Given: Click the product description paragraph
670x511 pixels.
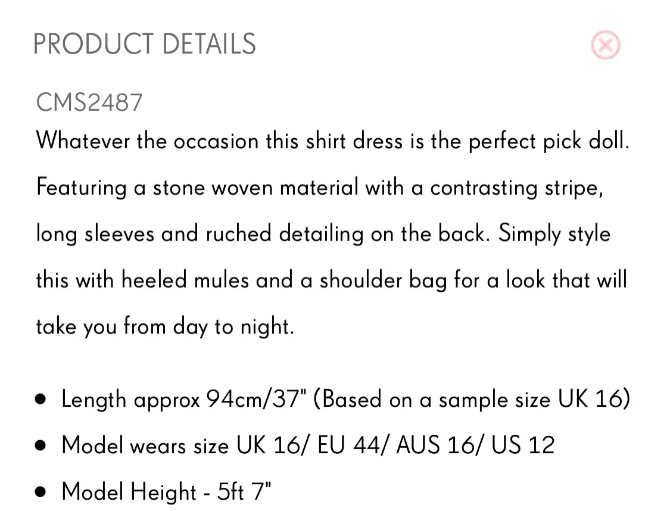Looking at the screenshot, I should [332, 232].
